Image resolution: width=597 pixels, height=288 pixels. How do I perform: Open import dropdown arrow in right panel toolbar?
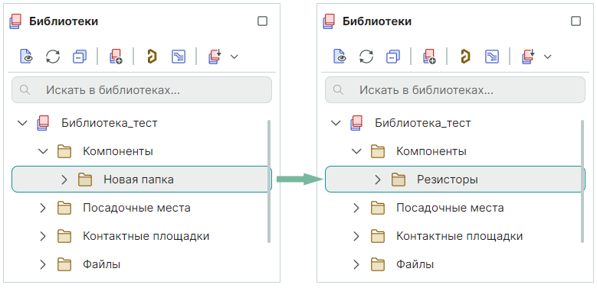[x=547, y=57]
